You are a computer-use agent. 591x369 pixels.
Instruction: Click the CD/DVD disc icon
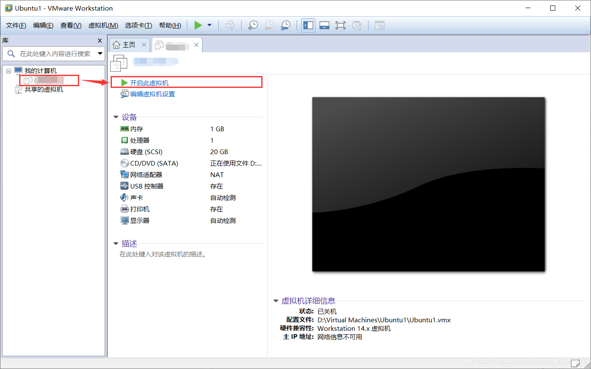coord(124,163)
